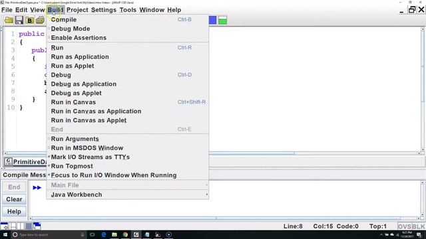Open the Windows Start menu

click(5, 234)
